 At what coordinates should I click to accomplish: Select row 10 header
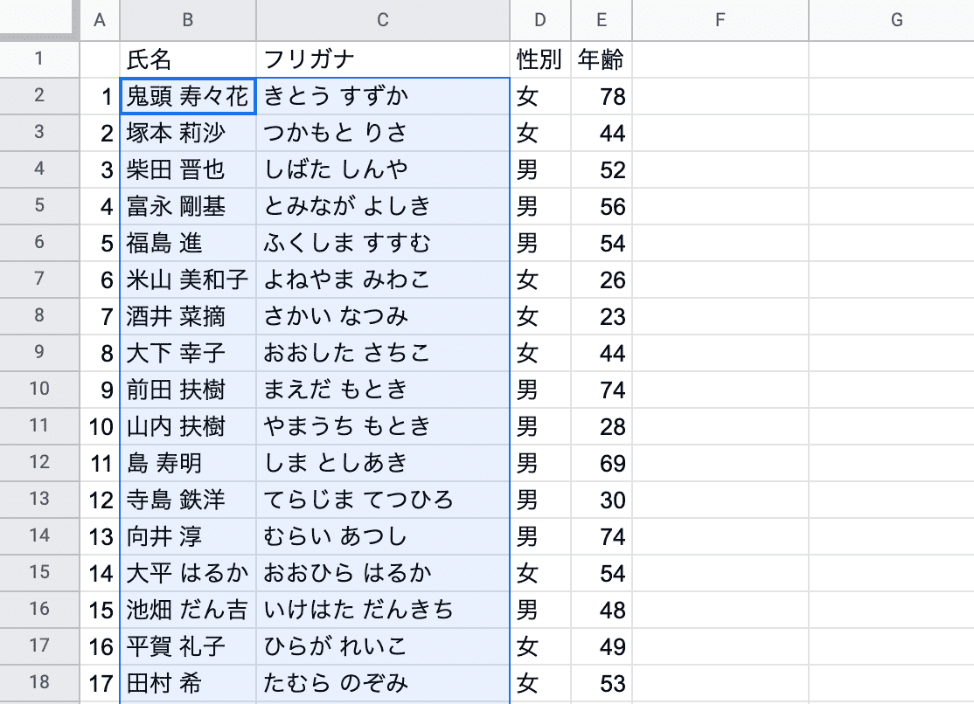tap(39, 389)
